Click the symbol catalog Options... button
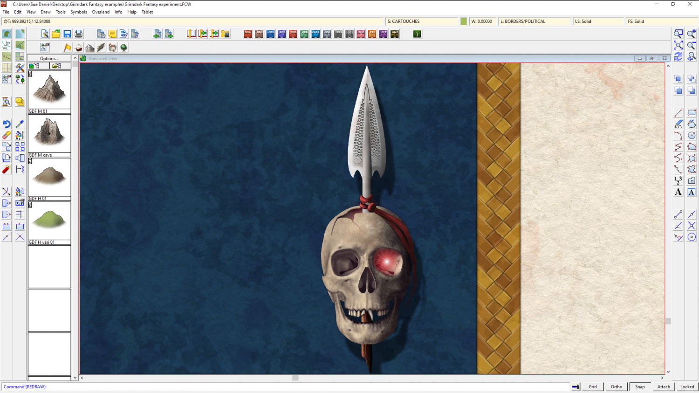699x393 pixels. point(49,58)
